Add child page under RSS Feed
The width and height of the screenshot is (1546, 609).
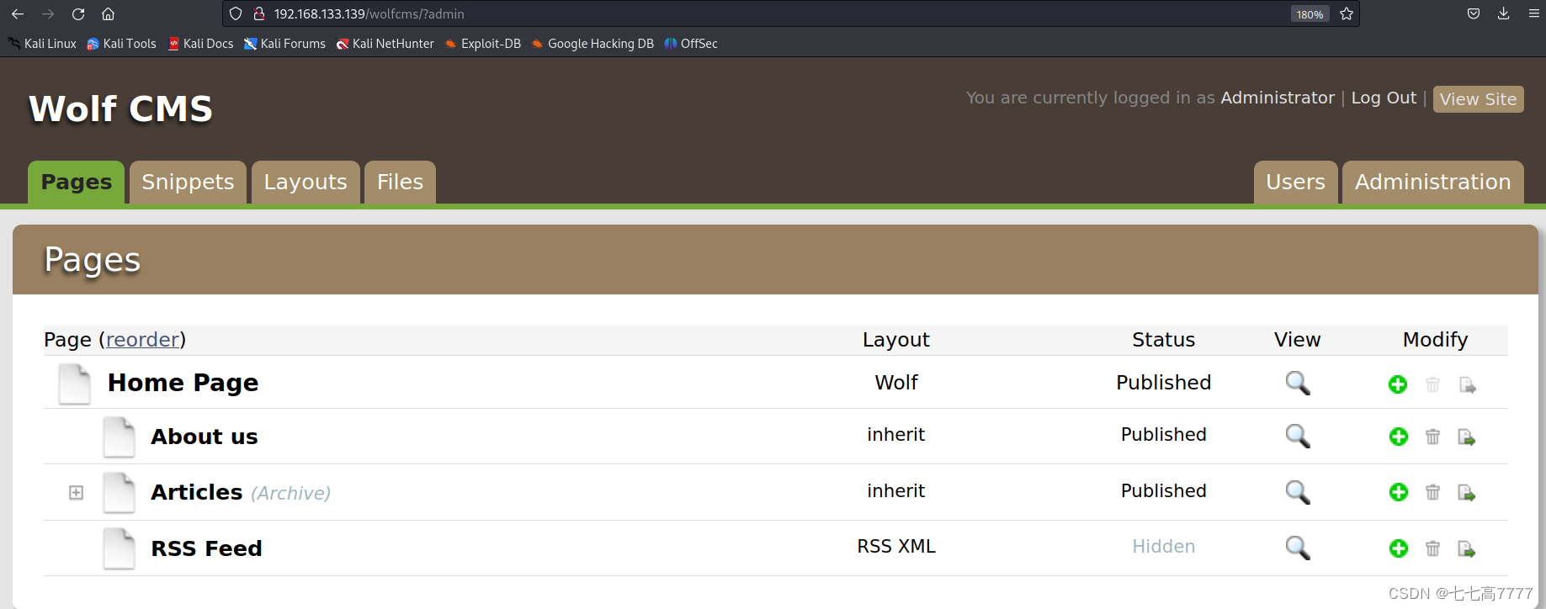click(1399, 548)
